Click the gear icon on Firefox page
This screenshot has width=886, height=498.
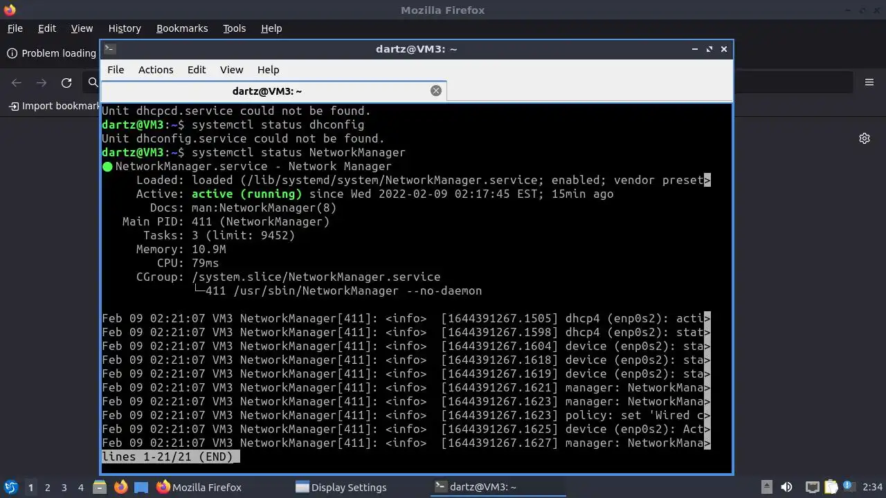click(x=865, y=138)
